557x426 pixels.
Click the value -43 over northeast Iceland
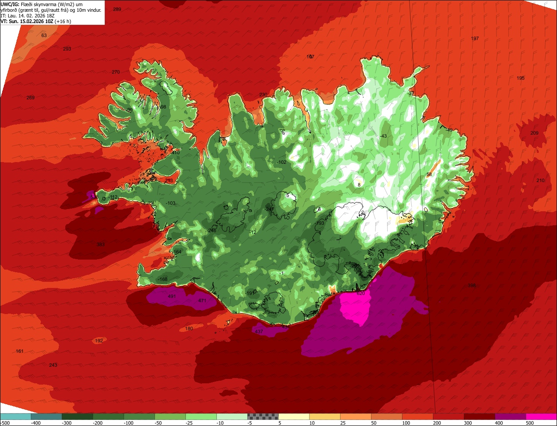[x=383, y=136]
